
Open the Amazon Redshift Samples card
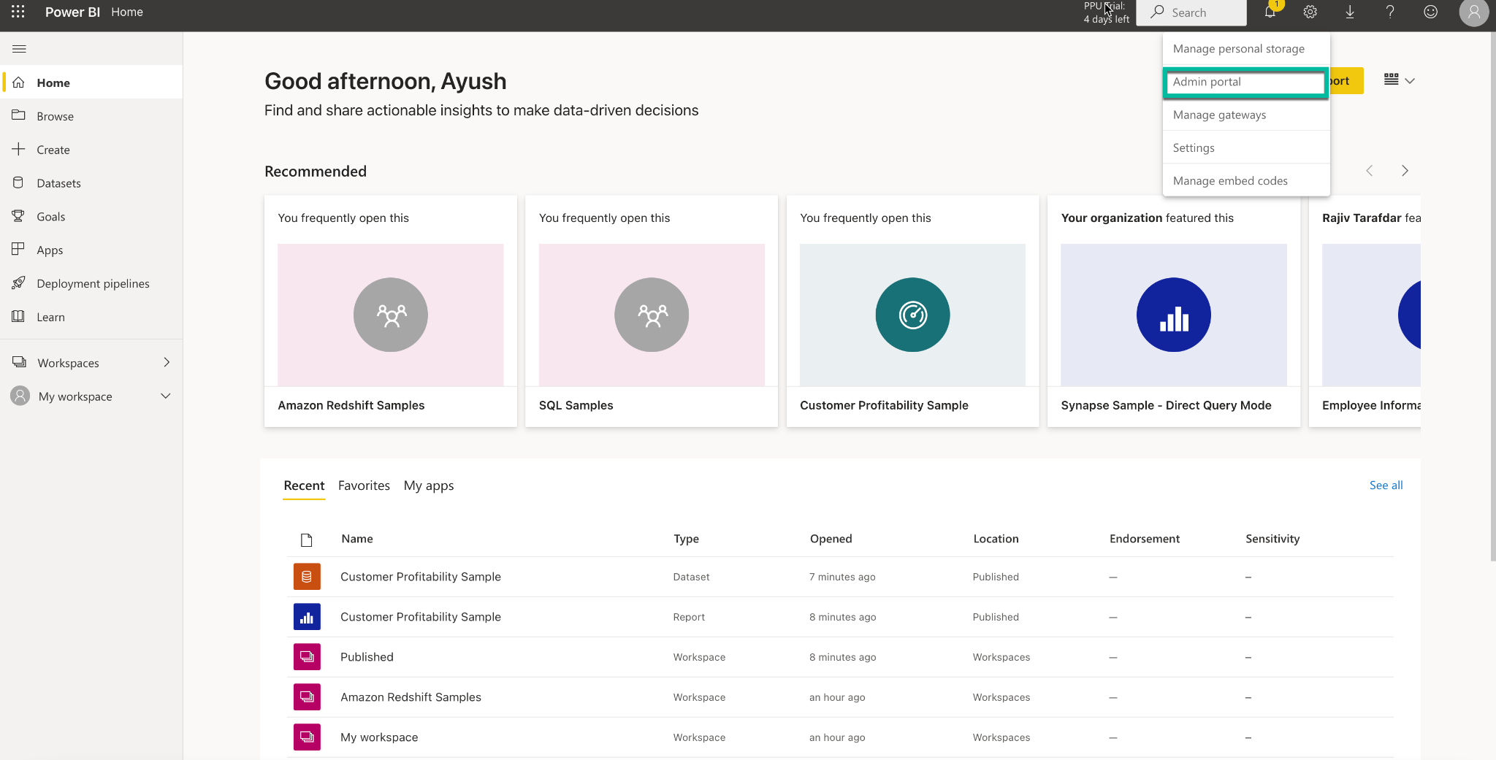(x=391, y=311)
